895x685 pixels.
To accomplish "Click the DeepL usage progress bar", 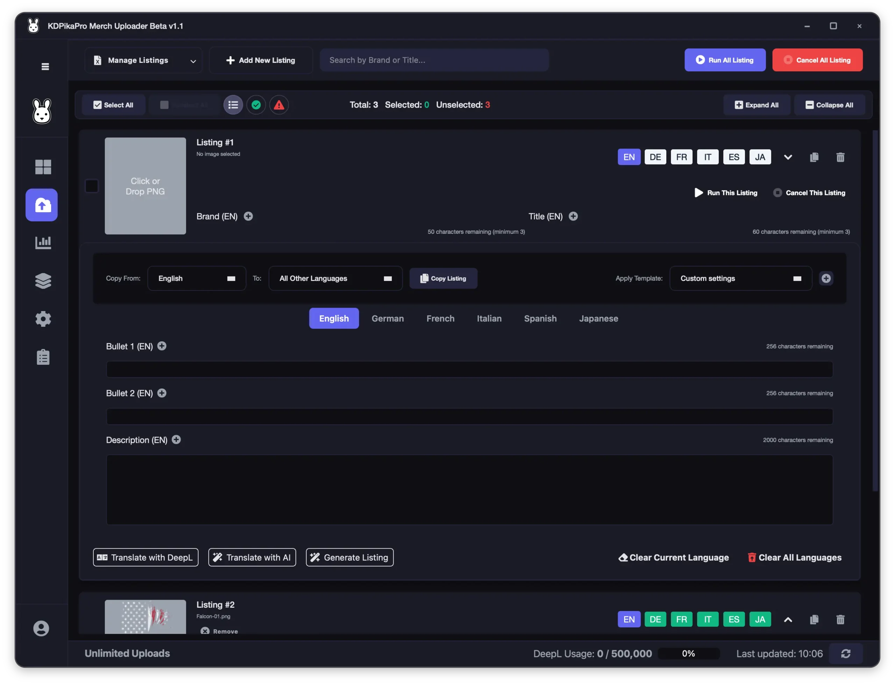I will coord(689,653).
